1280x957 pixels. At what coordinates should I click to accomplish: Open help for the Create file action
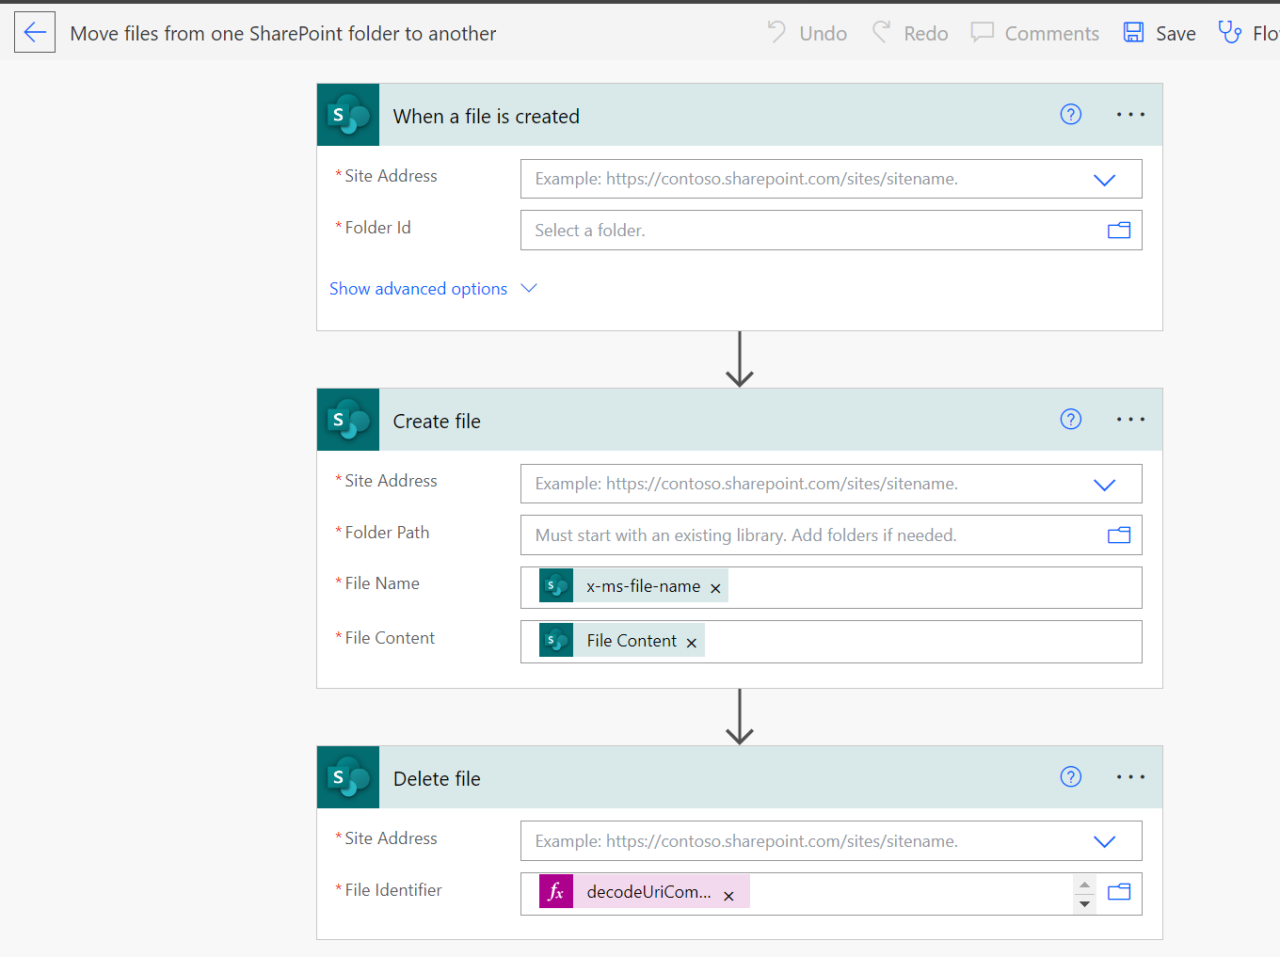(x=1071, y=419)
